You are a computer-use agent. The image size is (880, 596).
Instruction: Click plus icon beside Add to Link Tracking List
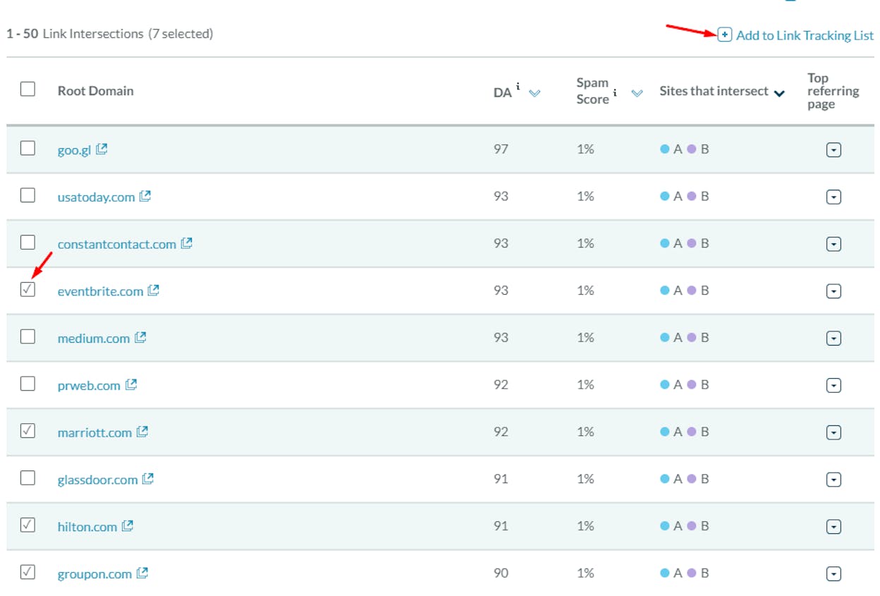[x=724, y=35]
